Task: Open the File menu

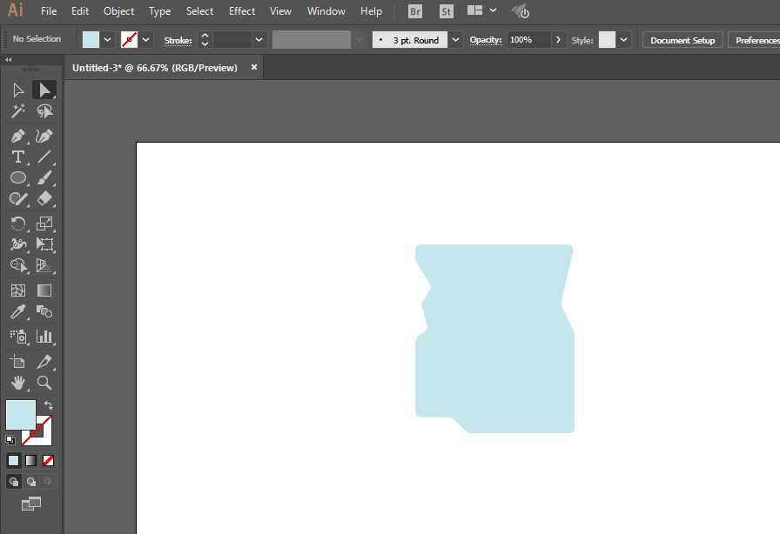Action: tap(49, 11)
